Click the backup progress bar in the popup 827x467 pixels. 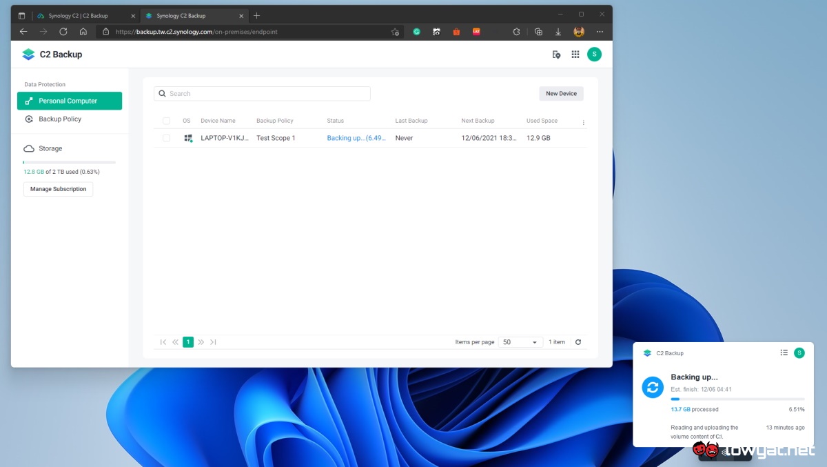737,399
